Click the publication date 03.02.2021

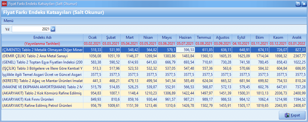click(93, 44)
